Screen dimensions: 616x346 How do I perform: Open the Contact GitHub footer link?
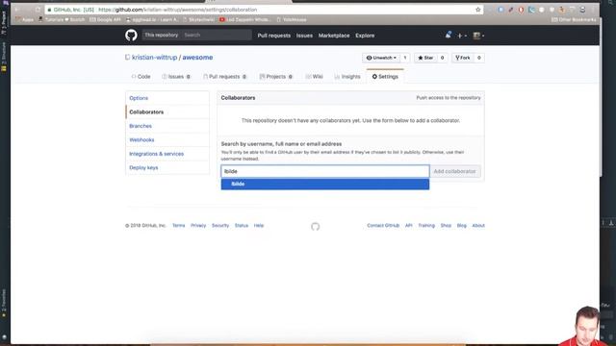click(x=383, y=226)
